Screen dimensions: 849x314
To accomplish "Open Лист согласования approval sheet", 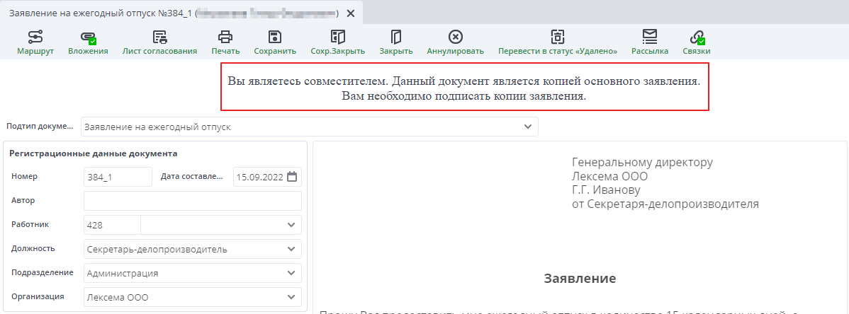I will click(x=159, y=42).
